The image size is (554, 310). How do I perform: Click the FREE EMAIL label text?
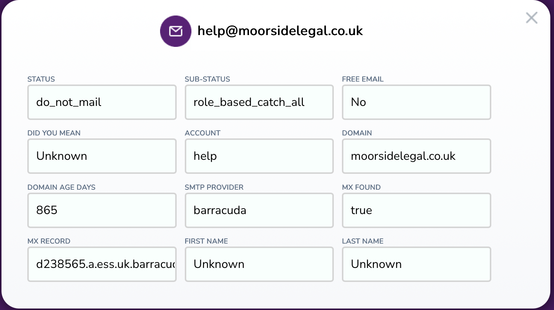point(363,79)
